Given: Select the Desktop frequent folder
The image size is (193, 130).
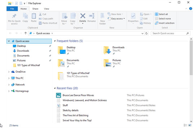Looking at the screenshot, I should pos(66,50).
